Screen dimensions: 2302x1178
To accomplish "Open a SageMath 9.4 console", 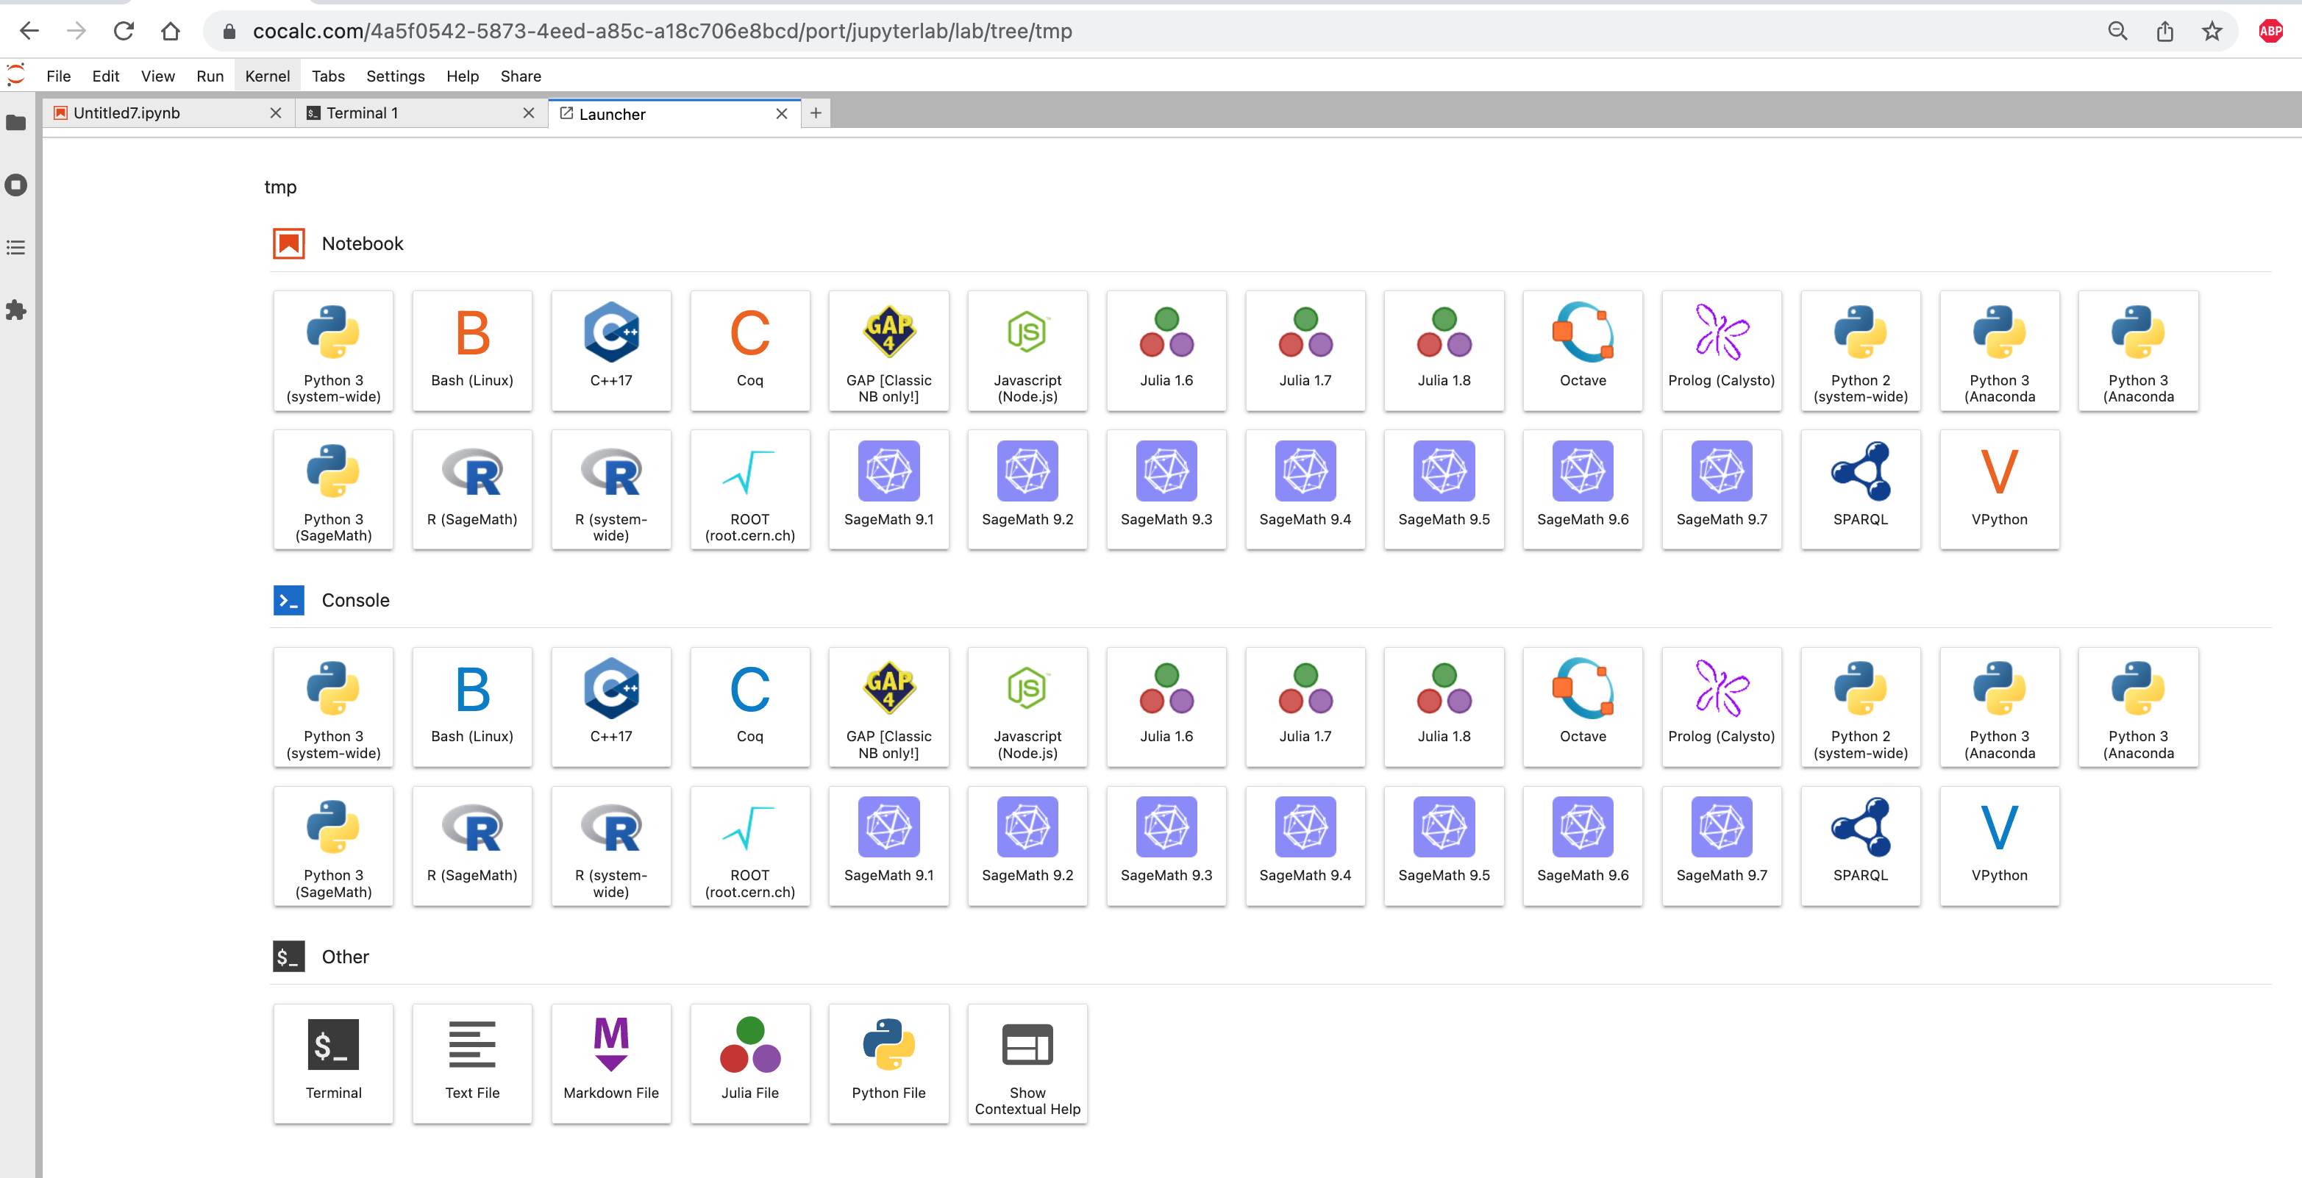I will click(x=1305, y=846).
